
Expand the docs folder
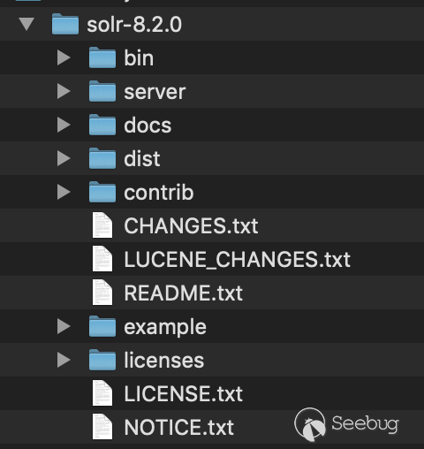(x=64, y=125)
